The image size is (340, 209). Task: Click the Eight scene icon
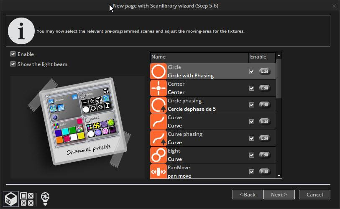click(x=158, y=155)
